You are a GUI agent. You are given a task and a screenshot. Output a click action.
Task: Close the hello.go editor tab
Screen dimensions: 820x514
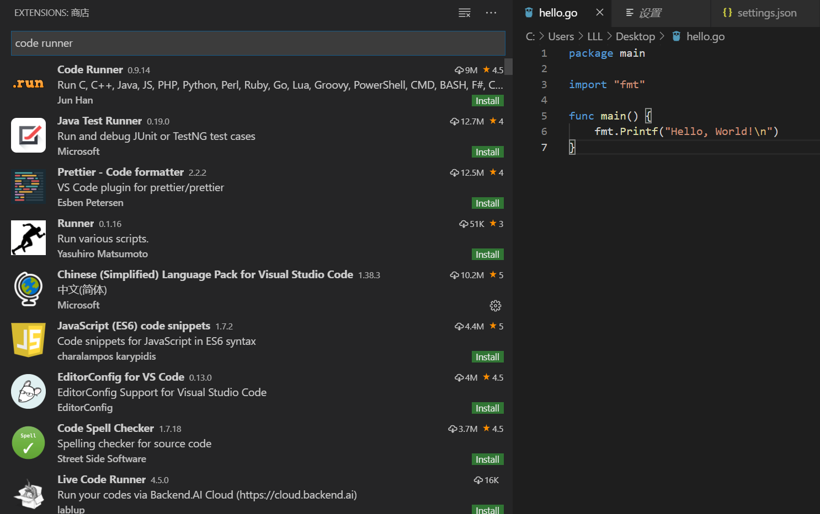pos(600,12)
